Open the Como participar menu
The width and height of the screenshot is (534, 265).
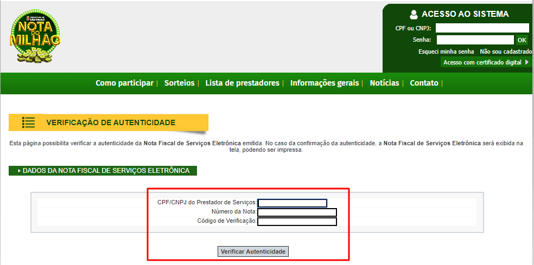point(124,83)
